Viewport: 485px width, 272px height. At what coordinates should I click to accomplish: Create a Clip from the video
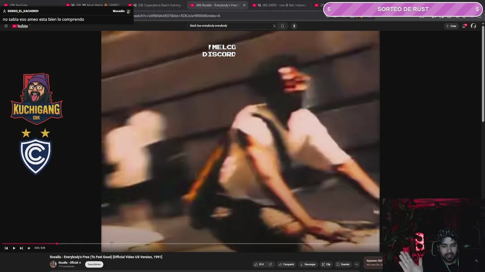(326, 264)
